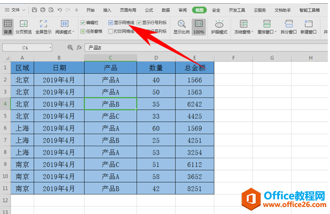The height and width of the screenshot is (214, 330).
Task: Select column F header
Action: coord(233,58)
